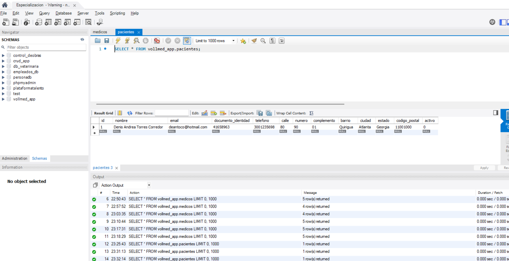Screen dimensions: 509x261
Task: Open the Scripting menu
Action: 117,13
